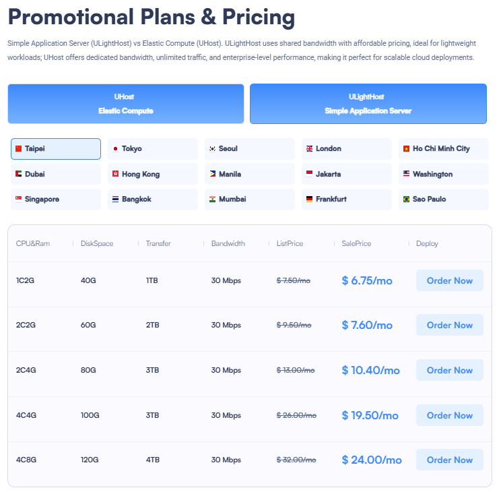501x492 pixels.
Task: Open ULightHost Simple Application Server tab
Action: (x=368, y=104)
